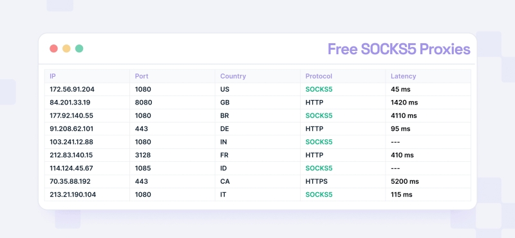Screen dimensions: 515x238
Task: Select IP address 103.241.12.88
Action: (x=71, y=142)
